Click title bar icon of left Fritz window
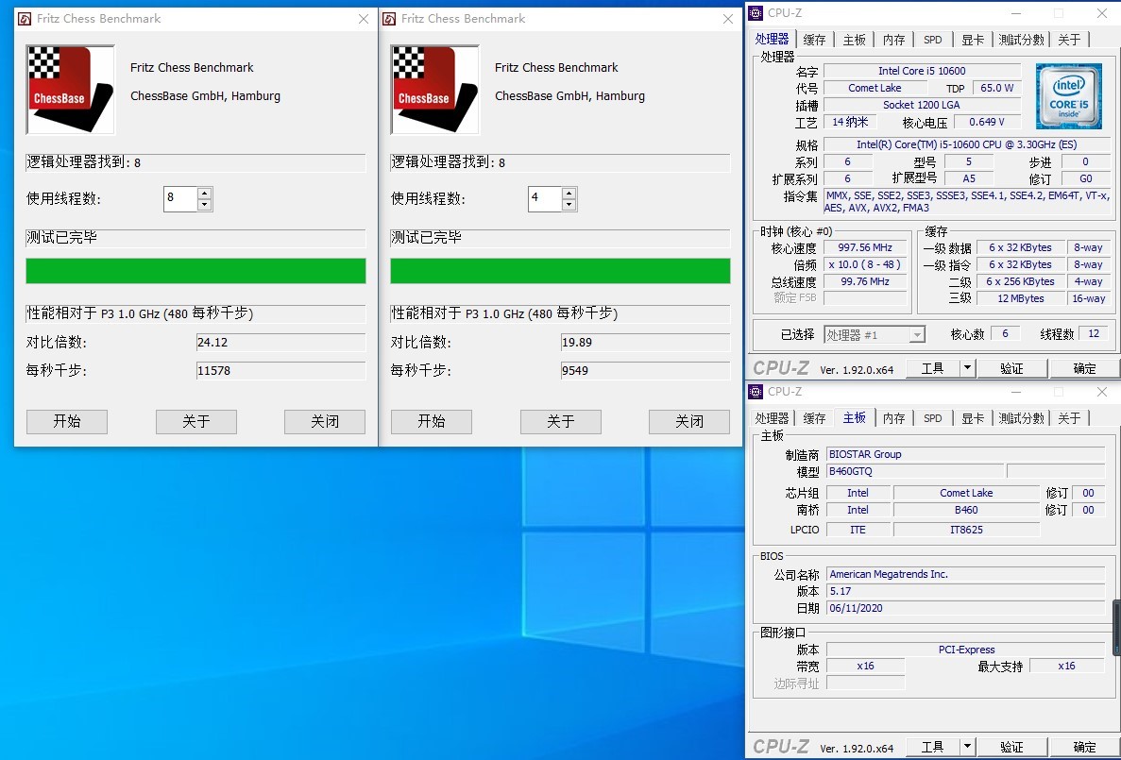Screen dimensions: 1121x760 pos(25,19)
